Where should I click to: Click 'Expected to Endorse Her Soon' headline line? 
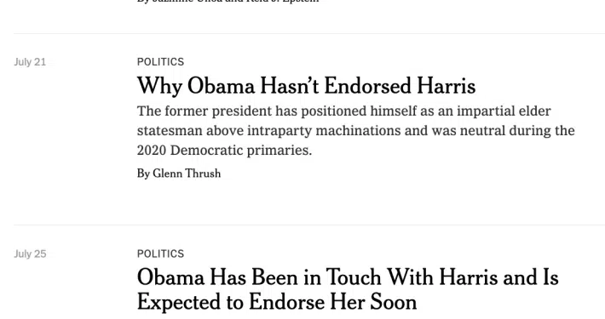(x=277, y=302)
